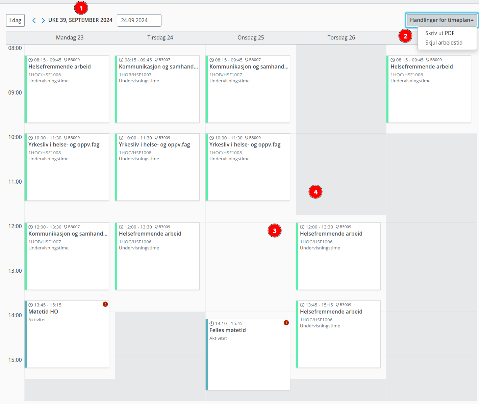
Task: Select Skriv ut PDF menu entry
Action: [x=440, y=33]
